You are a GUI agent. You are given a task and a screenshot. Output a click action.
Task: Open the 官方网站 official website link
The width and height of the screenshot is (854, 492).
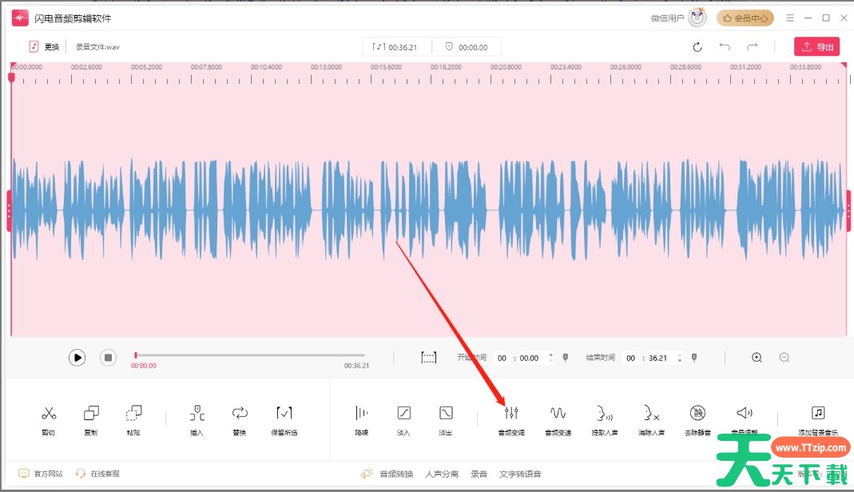[41, 474]
